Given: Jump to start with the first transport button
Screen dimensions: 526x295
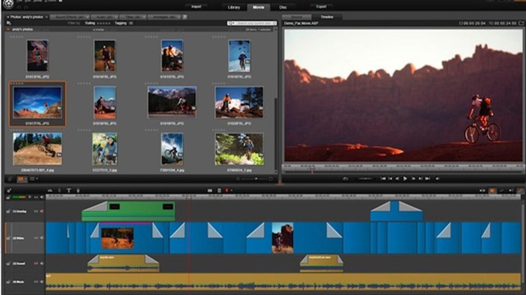Looking at the screenshot, I should (383, 178).
